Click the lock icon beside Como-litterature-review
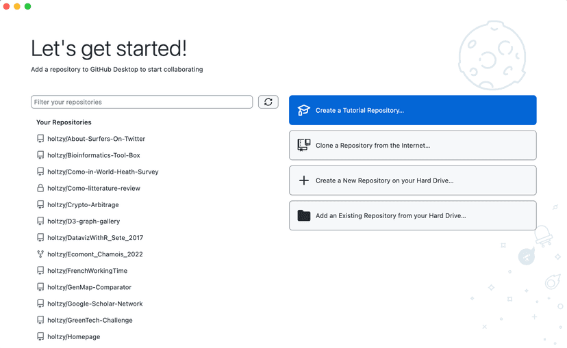 [40, 188]
